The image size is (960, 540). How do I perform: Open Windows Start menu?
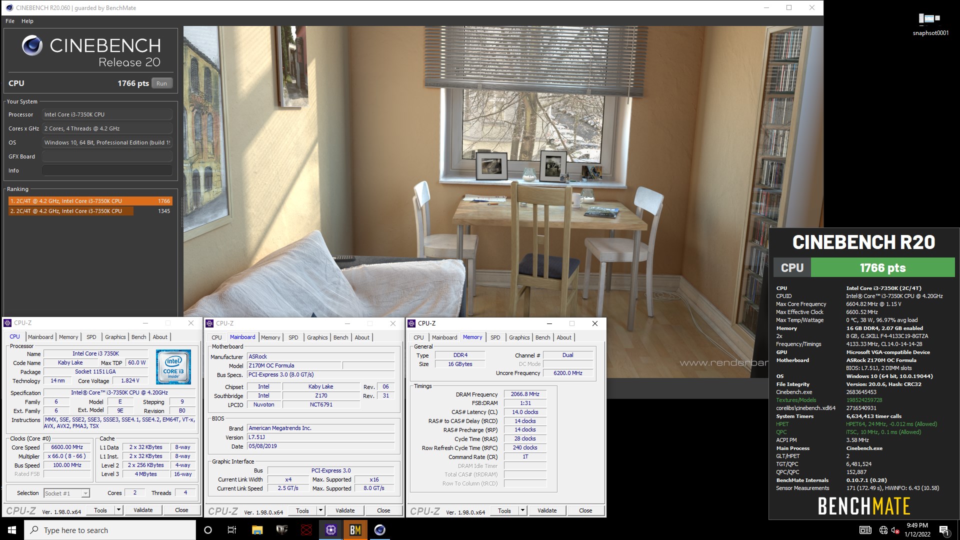[12, 530]
